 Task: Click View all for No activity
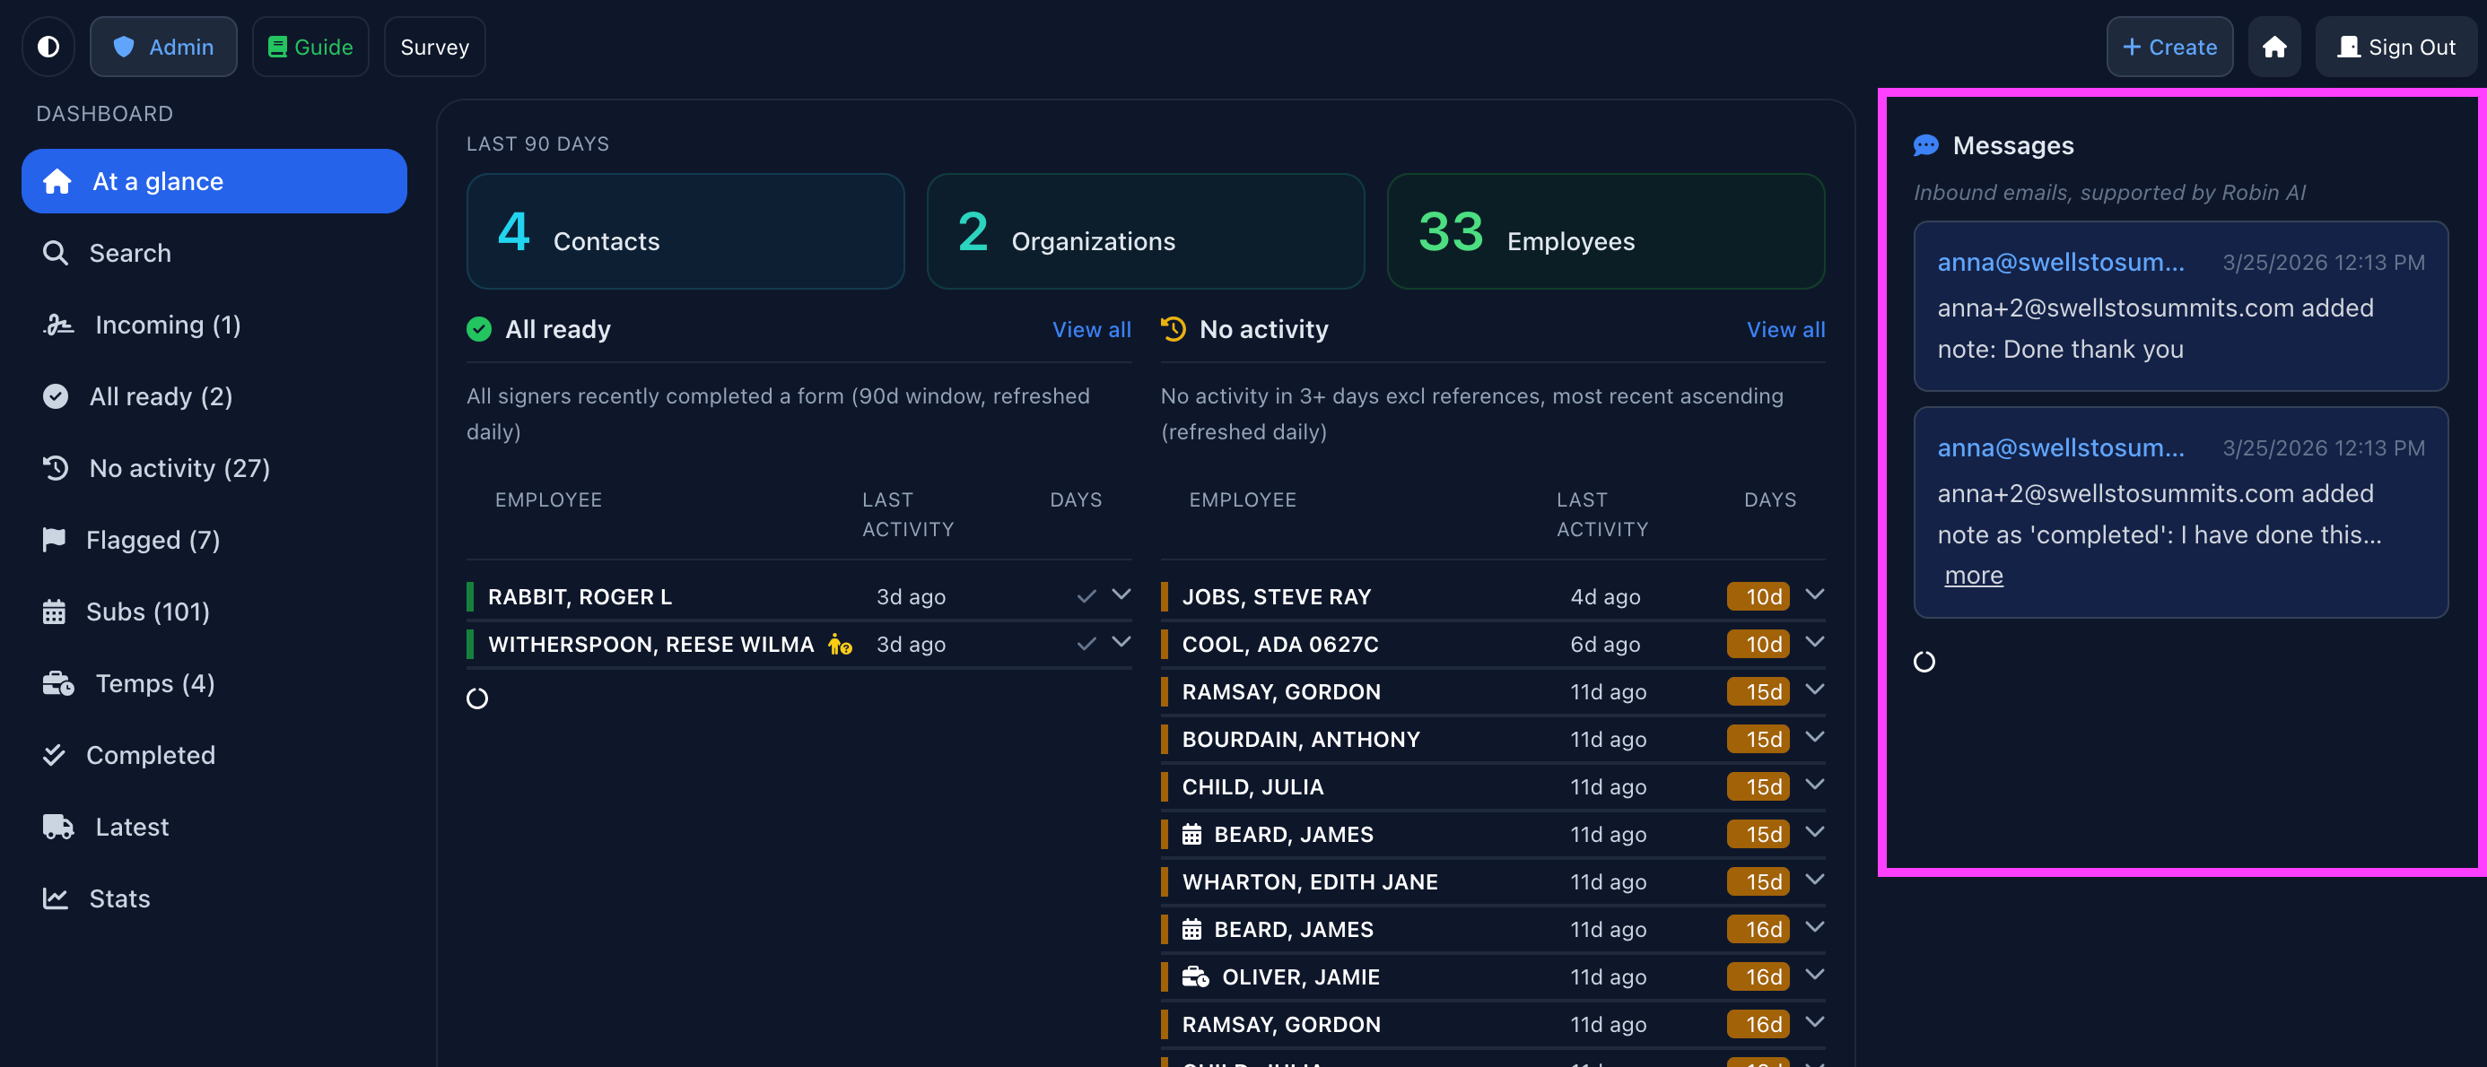tap(1785, 330)
